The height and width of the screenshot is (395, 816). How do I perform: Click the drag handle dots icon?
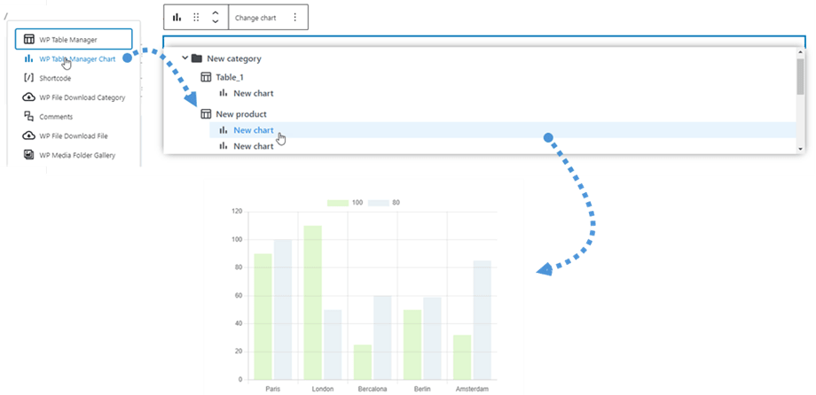pyautogui.click(x=196, y=18)
